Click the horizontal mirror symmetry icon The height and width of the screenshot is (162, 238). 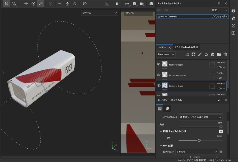(60, 4)
